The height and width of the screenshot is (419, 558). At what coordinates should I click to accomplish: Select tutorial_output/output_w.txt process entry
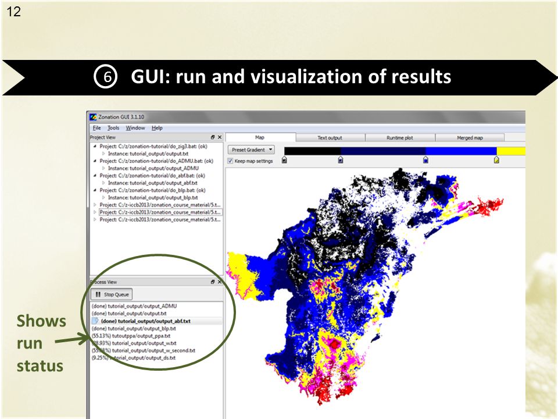coord(134,343)
